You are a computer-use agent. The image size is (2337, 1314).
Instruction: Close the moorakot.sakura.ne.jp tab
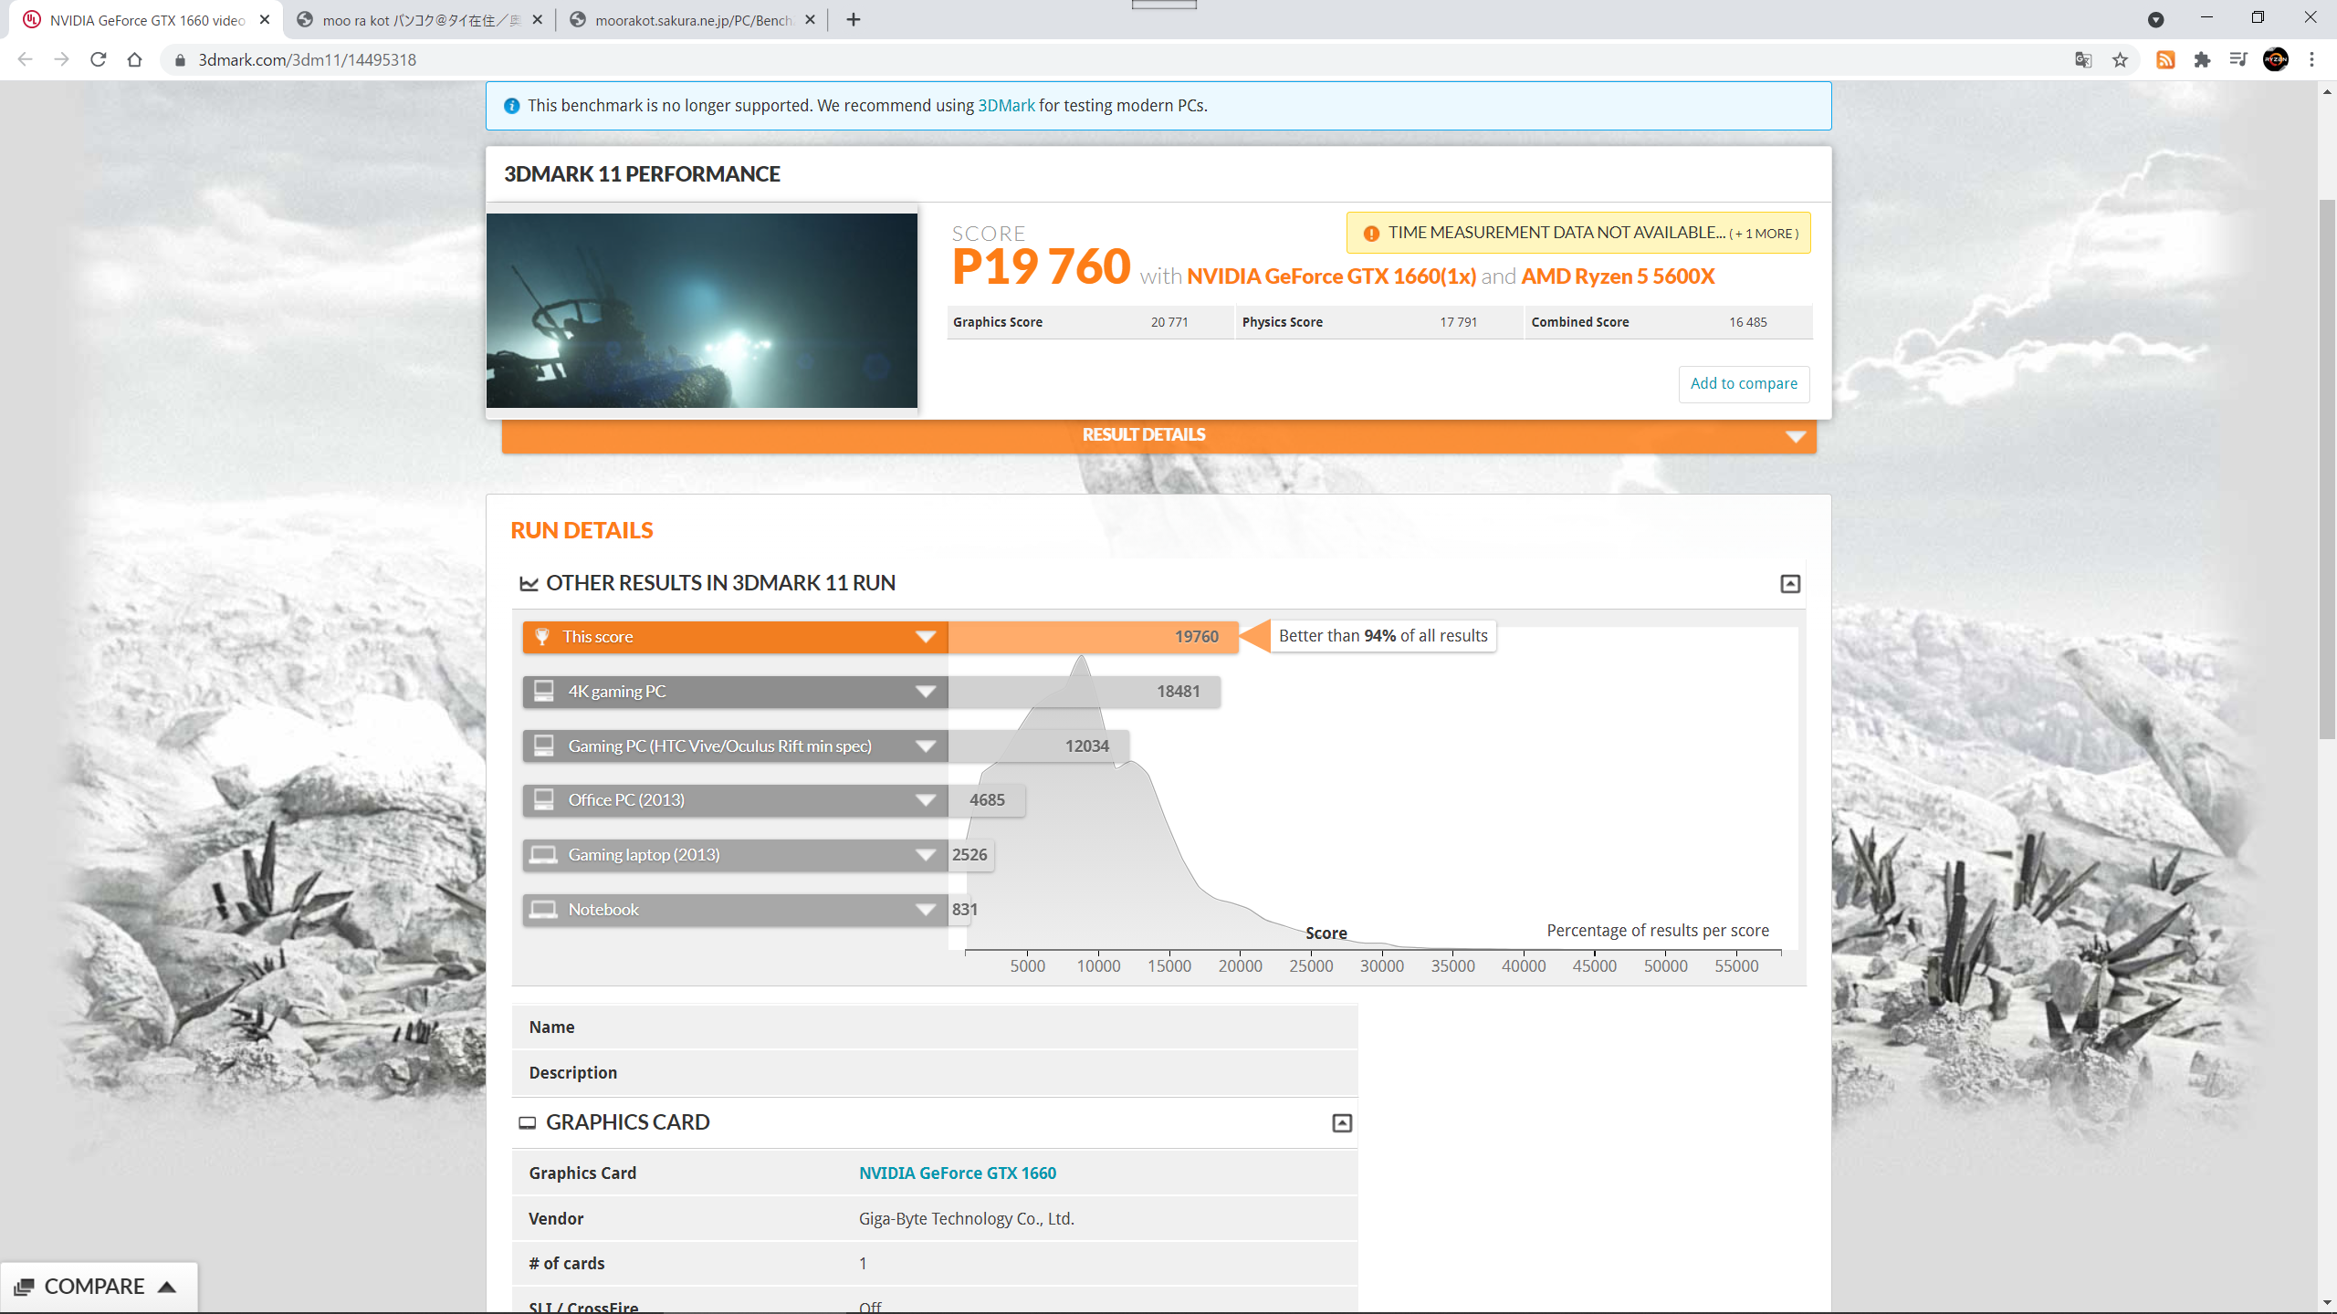(810, 19)
